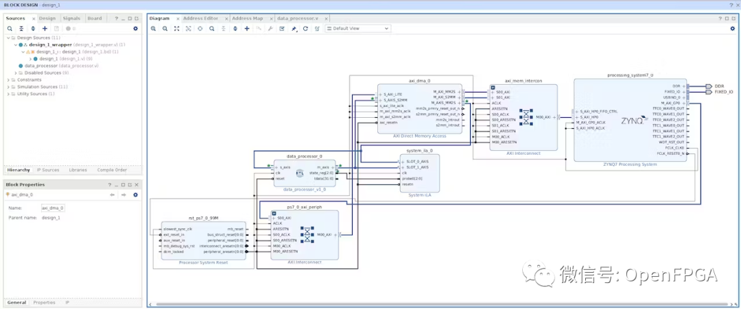Collapse the design_1_wrapper tree node
Screen dimensions: 741x309
[x=14, y=45]
